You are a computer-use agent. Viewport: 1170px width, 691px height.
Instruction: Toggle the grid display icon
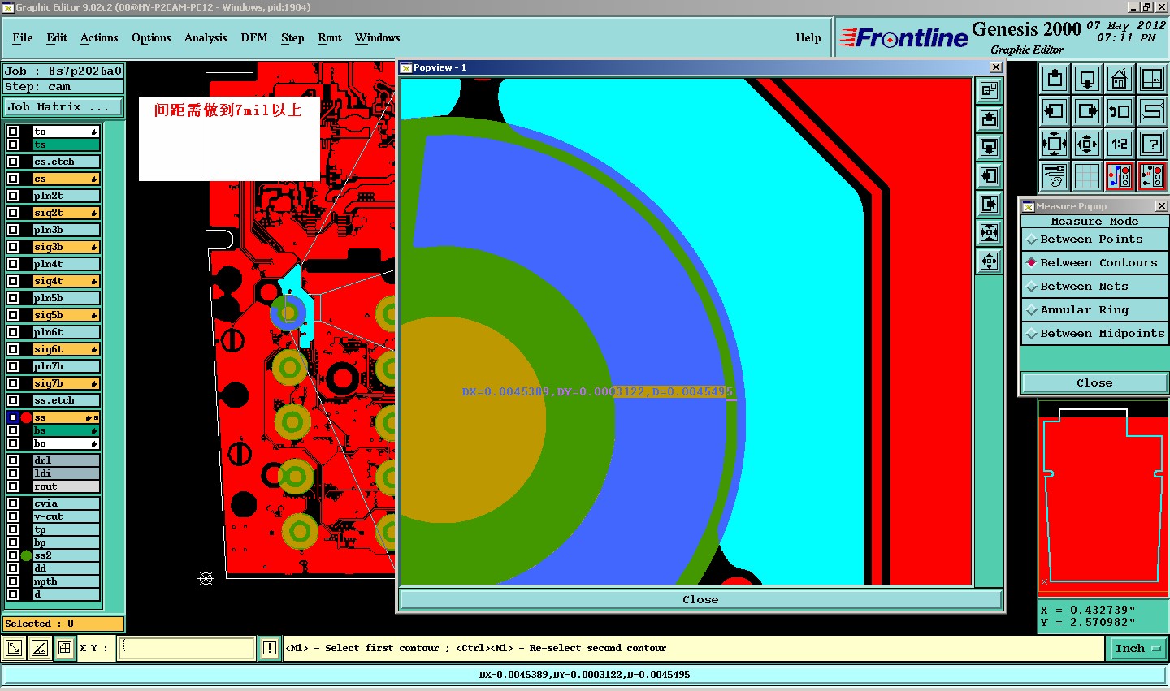click(1087, 175)
